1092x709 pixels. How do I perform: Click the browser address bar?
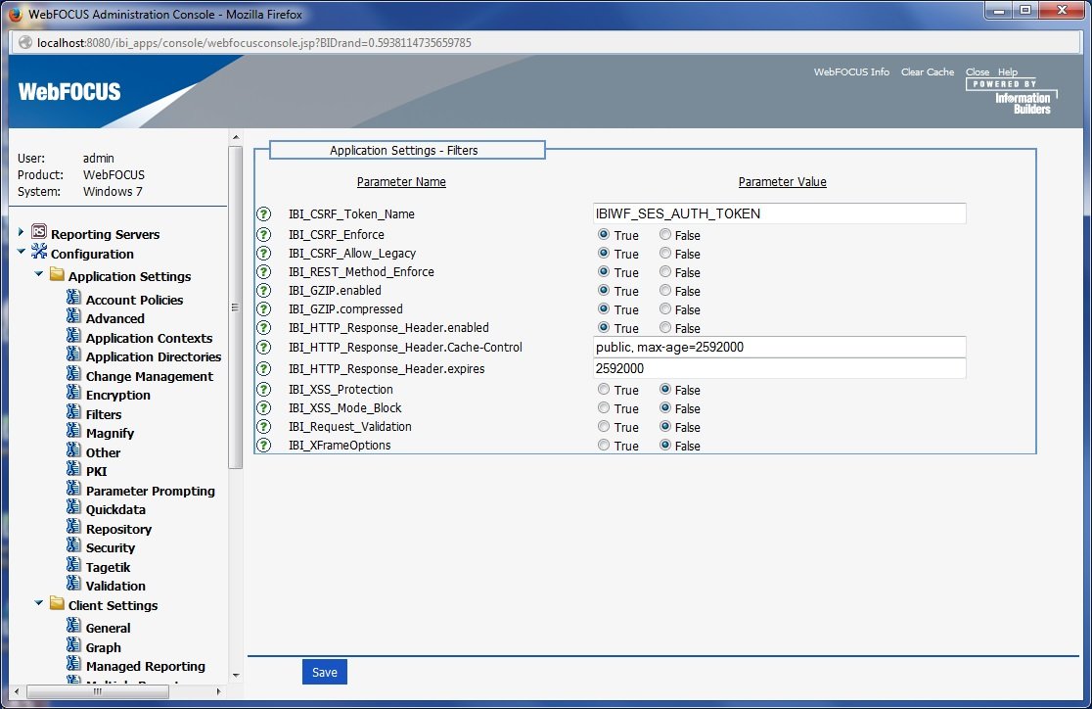point(546,42)
